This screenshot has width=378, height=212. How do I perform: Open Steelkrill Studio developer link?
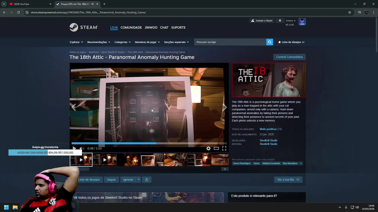click(x=268, y=140)
